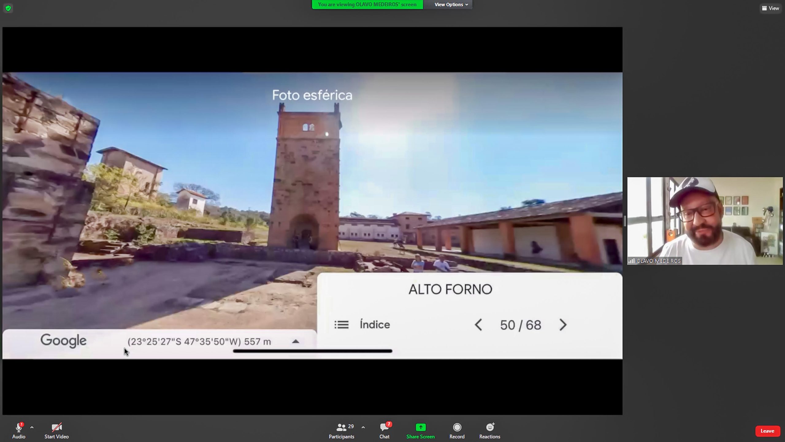Go to previous slide with left arrow

click(x=478, y=325)
